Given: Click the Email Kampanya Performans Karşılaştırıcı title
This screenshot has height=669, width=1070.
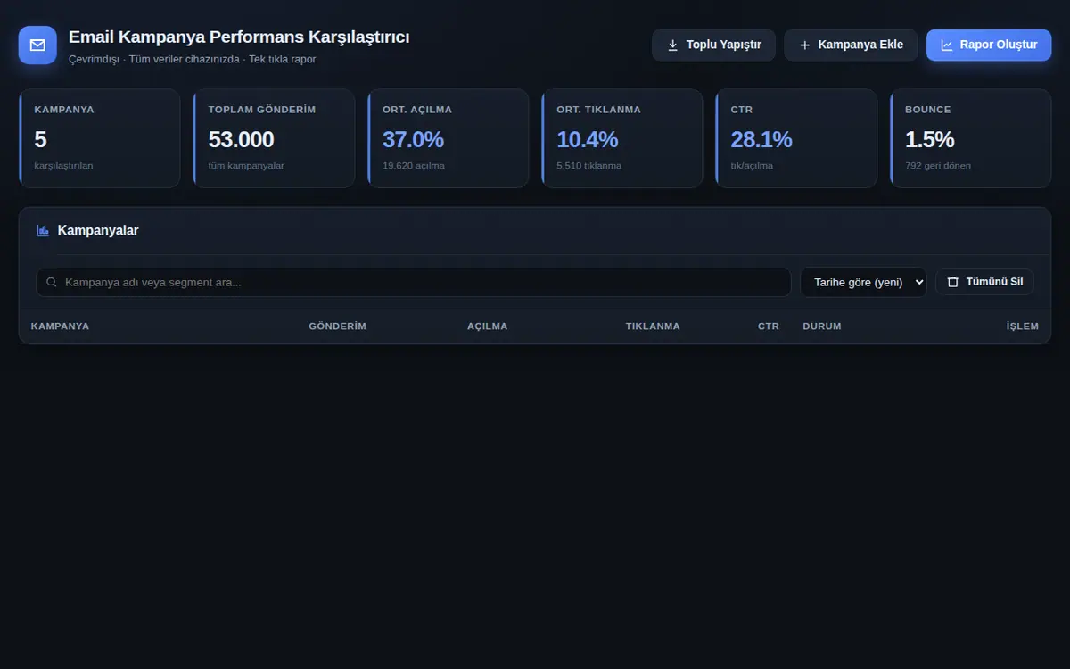Looking at the screenshot, I should pos(239,37).
